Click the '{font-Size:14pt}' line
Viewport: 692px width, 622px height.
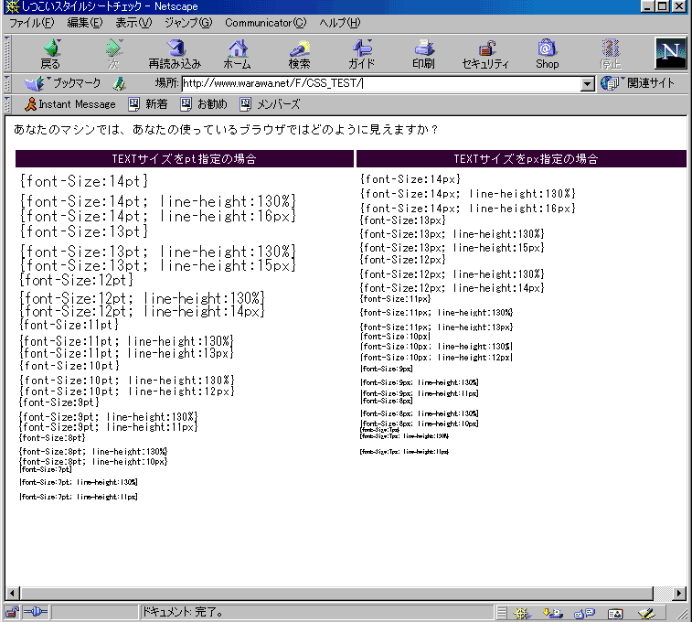click(x=84, y=181)
